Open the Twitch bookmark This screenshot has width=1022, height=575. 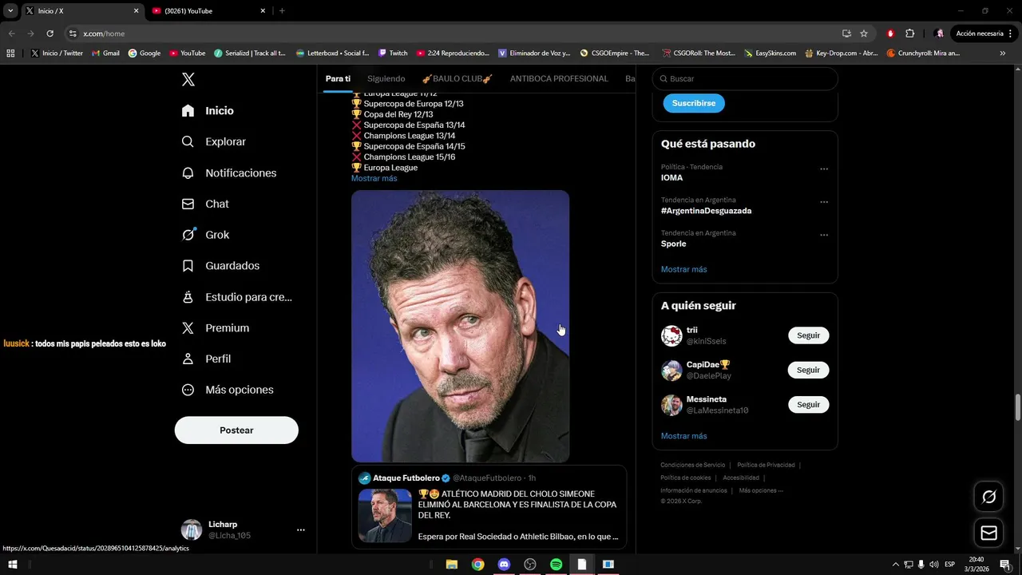[x=393, y=54]
